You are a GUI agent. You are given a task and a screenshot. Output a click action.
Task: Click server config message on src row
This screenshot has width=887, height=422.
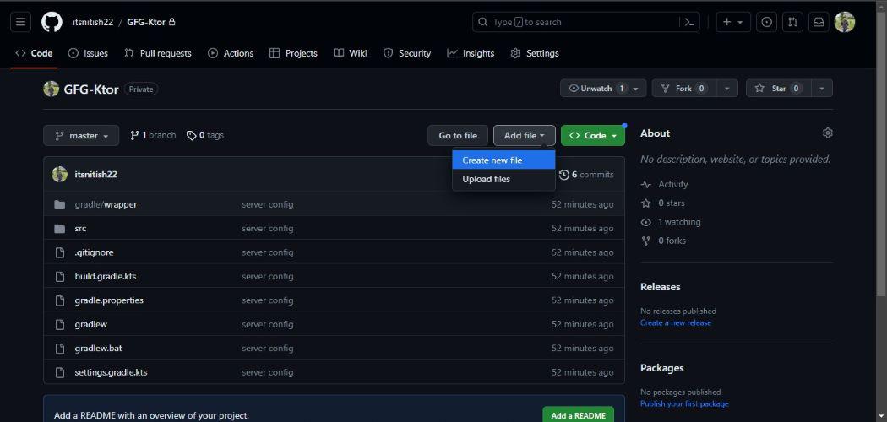point(268,228)
